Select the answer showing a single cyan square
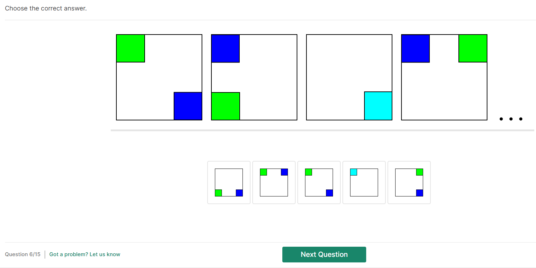The height and width of the screenshot is (268, 536). click(364, 183)
